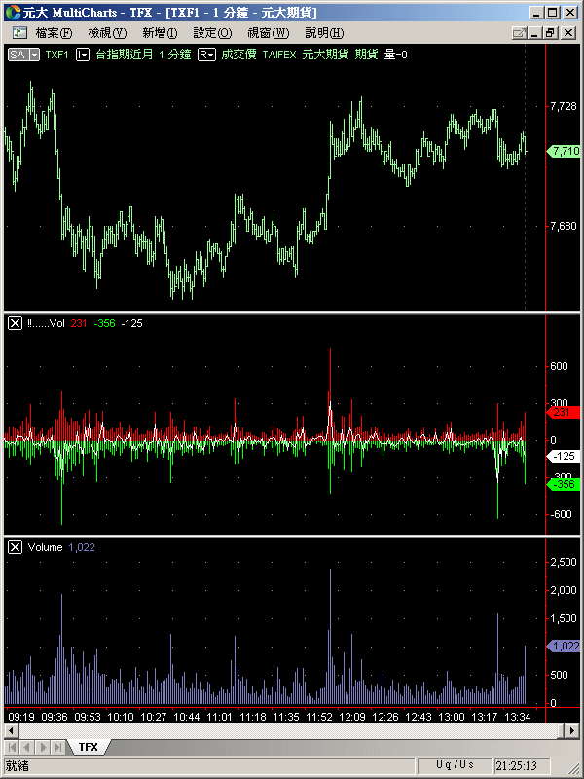Click the 12:26 time axis label
Viewport: 584px width, 779px height.
tap(384, 717)
